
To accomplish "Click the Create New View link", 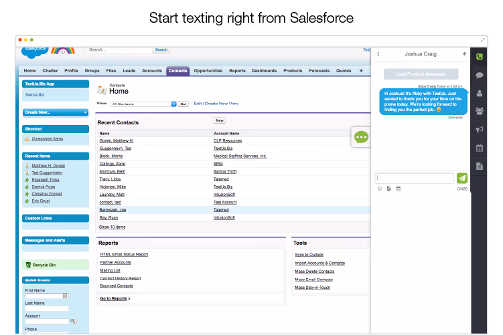I will pyautogui.click(x=221, y=104).
